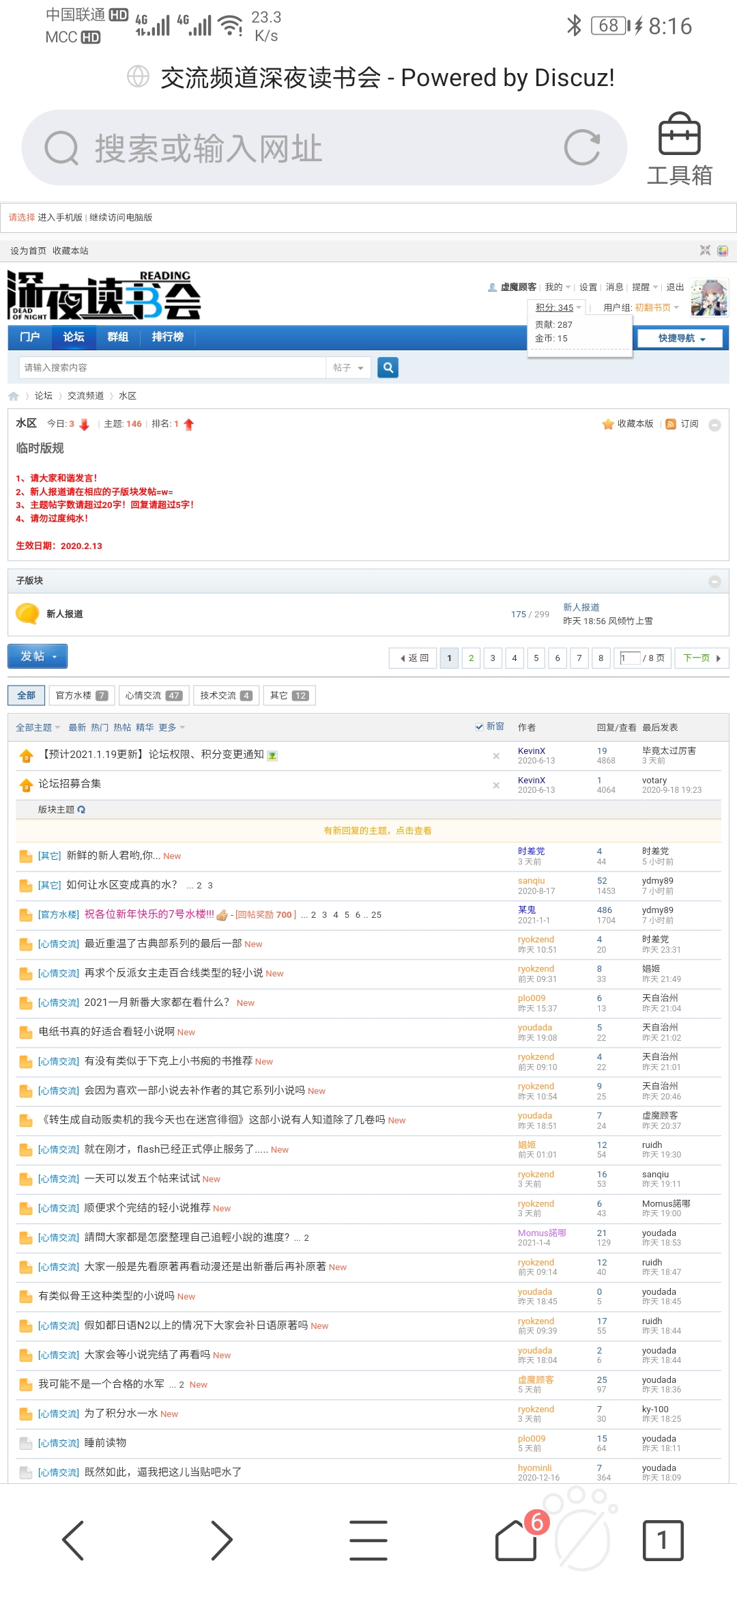737x1598 pixels.
Task: Click the 订阅 RSS icon
Action: 671,424
